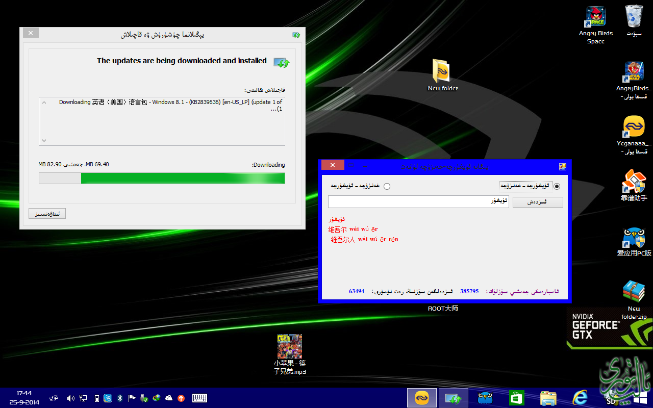Click the total word count 385795
653x408 pixels.
coord(469,291)
